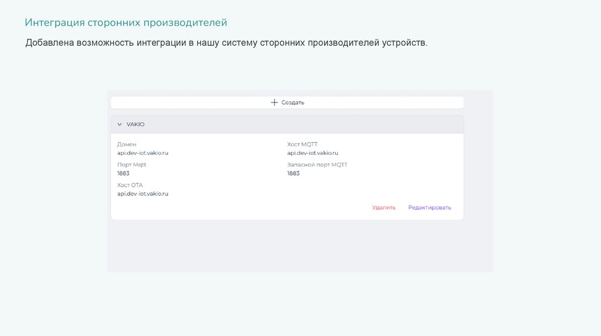Click the Порт Mqtt value 1883
The image size is (601, 336).
pyautogui.click(x=123, y=173)
